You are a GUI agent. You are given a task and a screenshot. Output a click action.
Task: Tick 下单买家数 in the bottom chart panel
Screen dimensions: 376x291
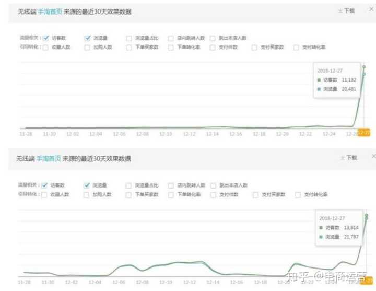pos(128,194)
